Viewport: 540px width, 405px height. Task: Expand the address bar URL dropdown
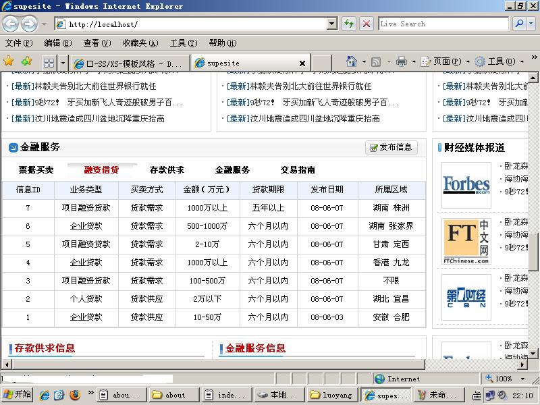331,24
